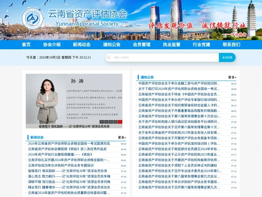Select carousel slide indicator 1
Viewport: 262px width, 197px height.
point(102,122)
